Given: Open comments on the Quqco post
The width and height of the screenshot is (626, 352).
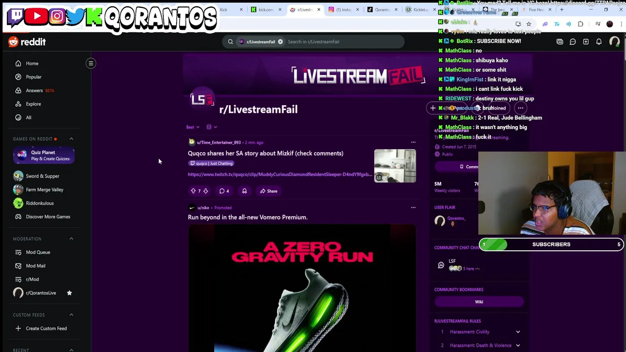Looking at the screenshot, I should (x=224, y=191).
